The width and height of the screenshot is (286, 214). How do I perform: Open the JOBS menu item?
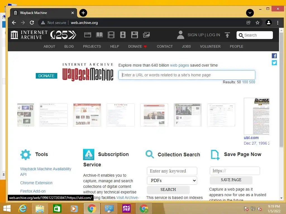pyautogui.click(x=186, y=47)
